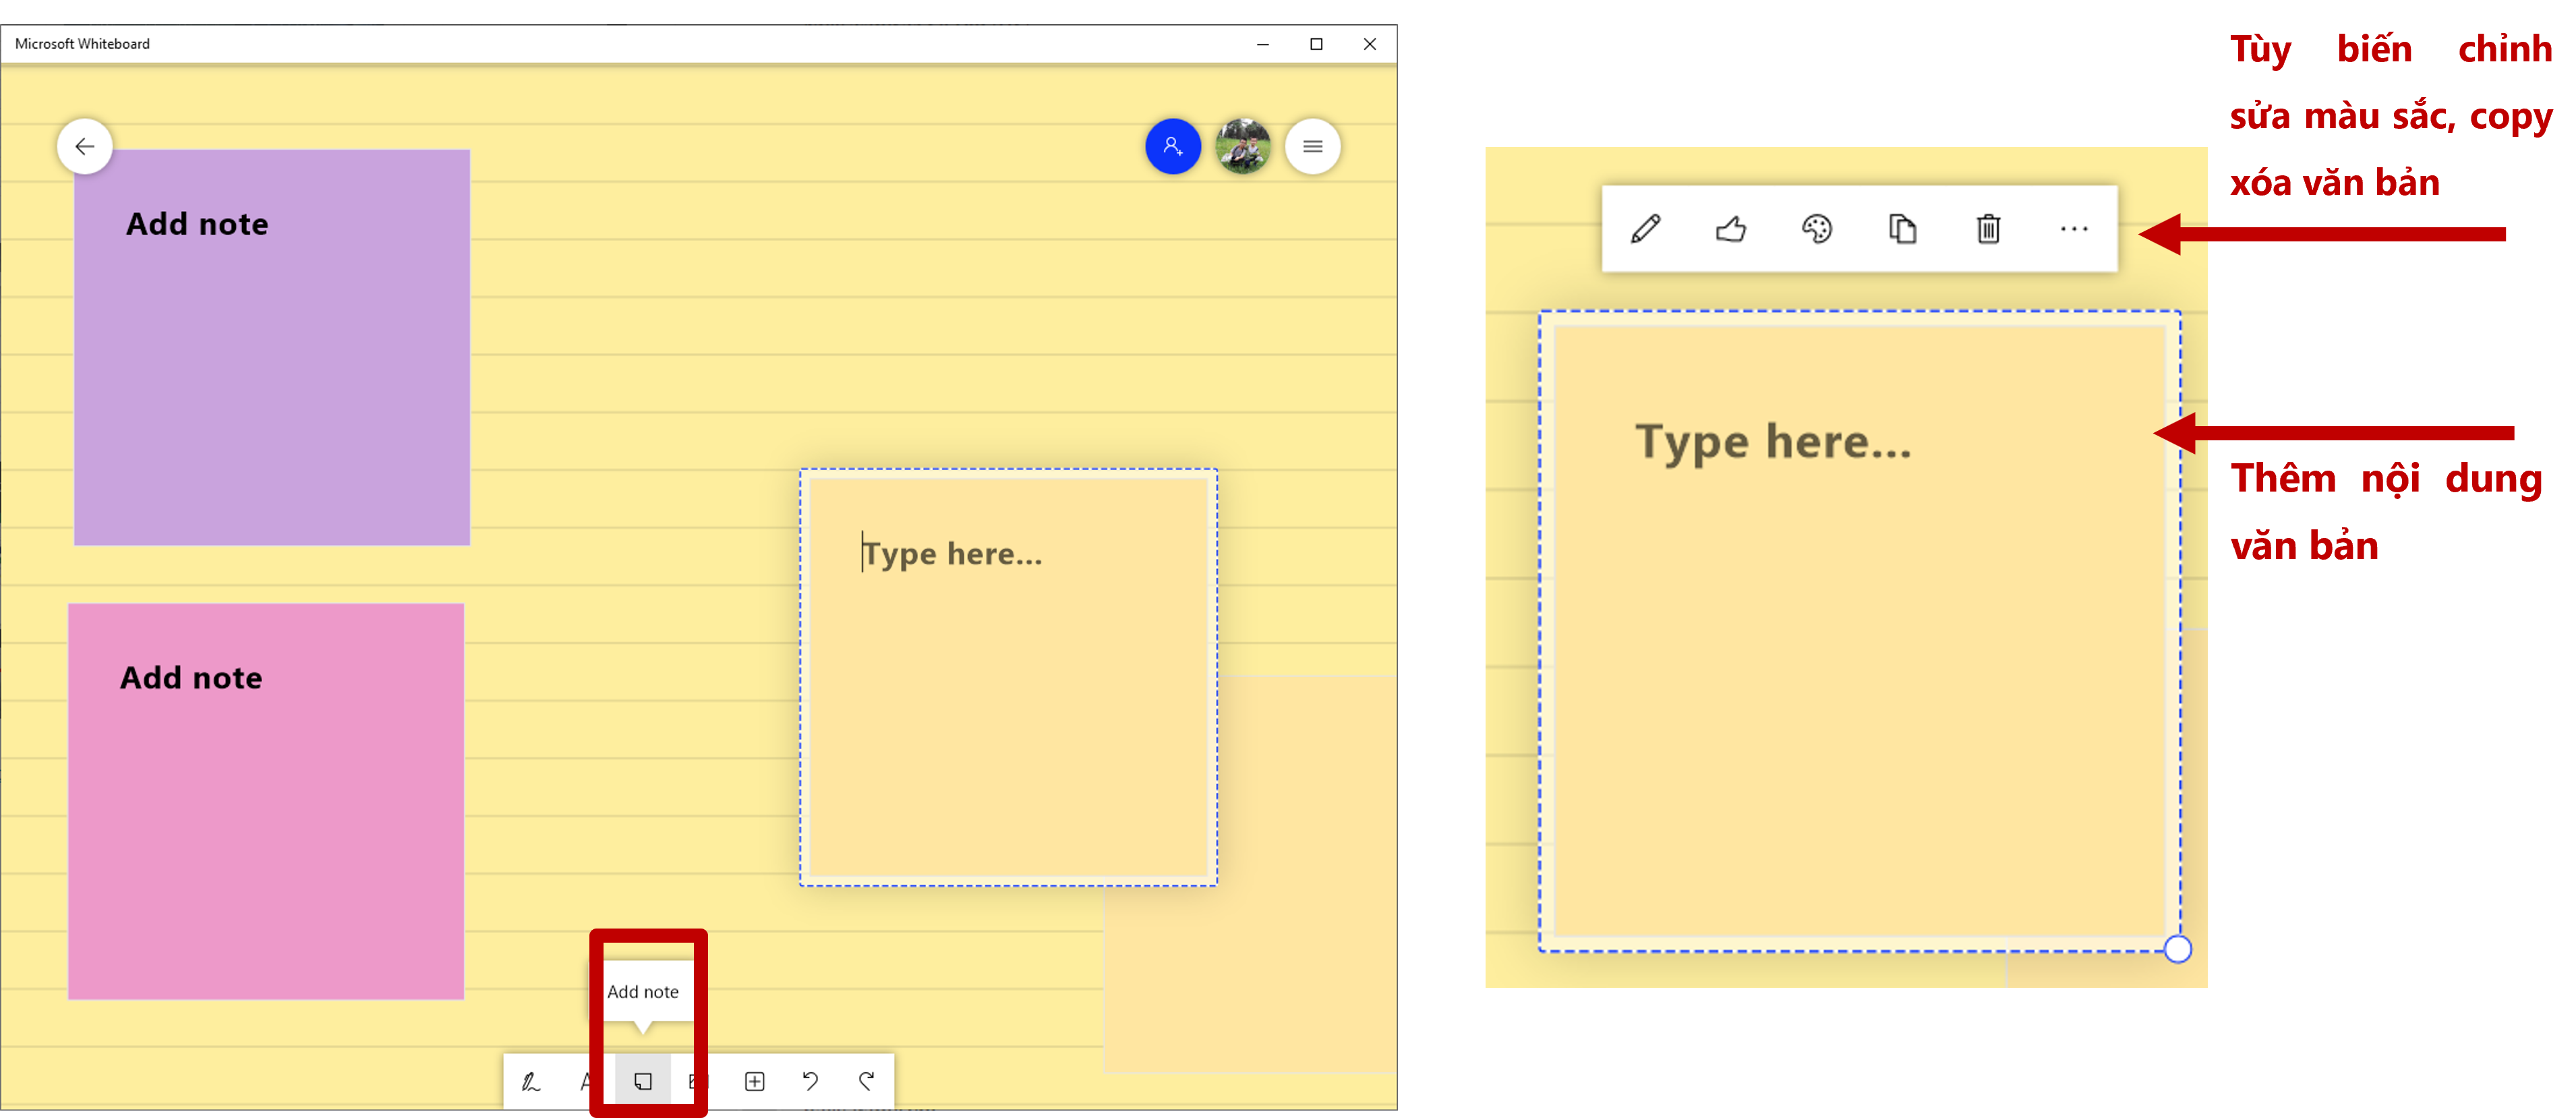This screenshot has height=1118, width=2576.
Task: Redo the last action
Action: (x=867, y=1081)
